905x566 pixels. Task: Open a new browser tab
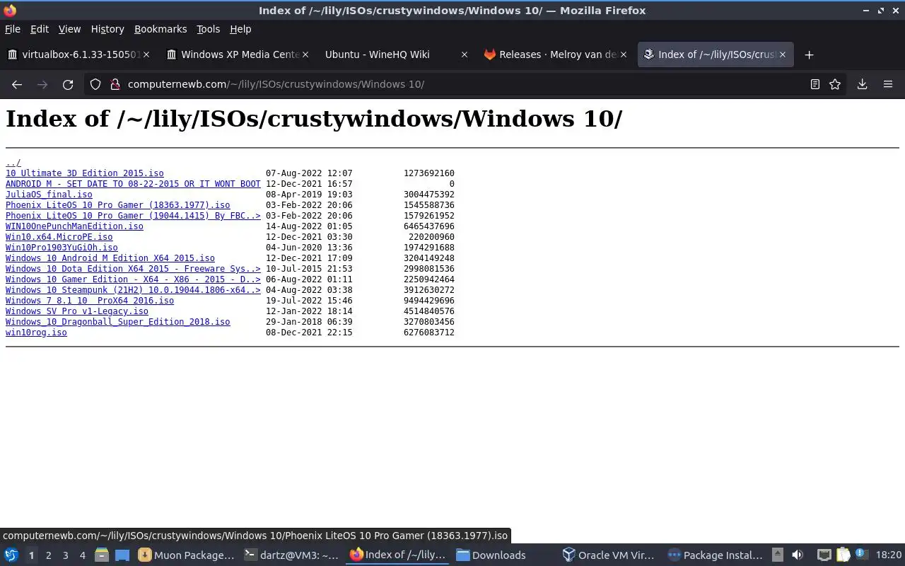[810, 54]
